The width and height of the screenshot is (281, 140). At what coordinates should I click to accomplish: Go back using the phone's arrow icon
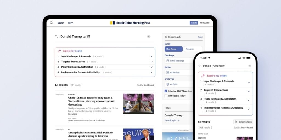click(200, 66)
